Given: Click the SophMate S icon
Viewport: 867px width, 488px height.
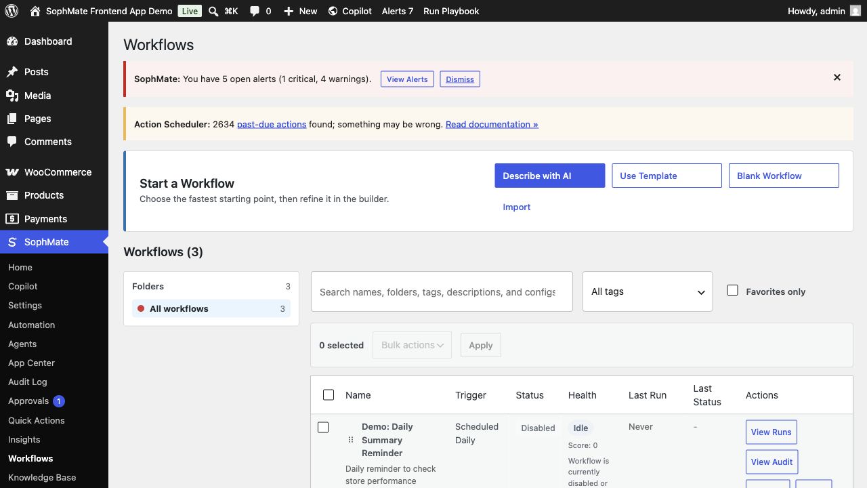Looking at the screenshot, I should 12,242.
